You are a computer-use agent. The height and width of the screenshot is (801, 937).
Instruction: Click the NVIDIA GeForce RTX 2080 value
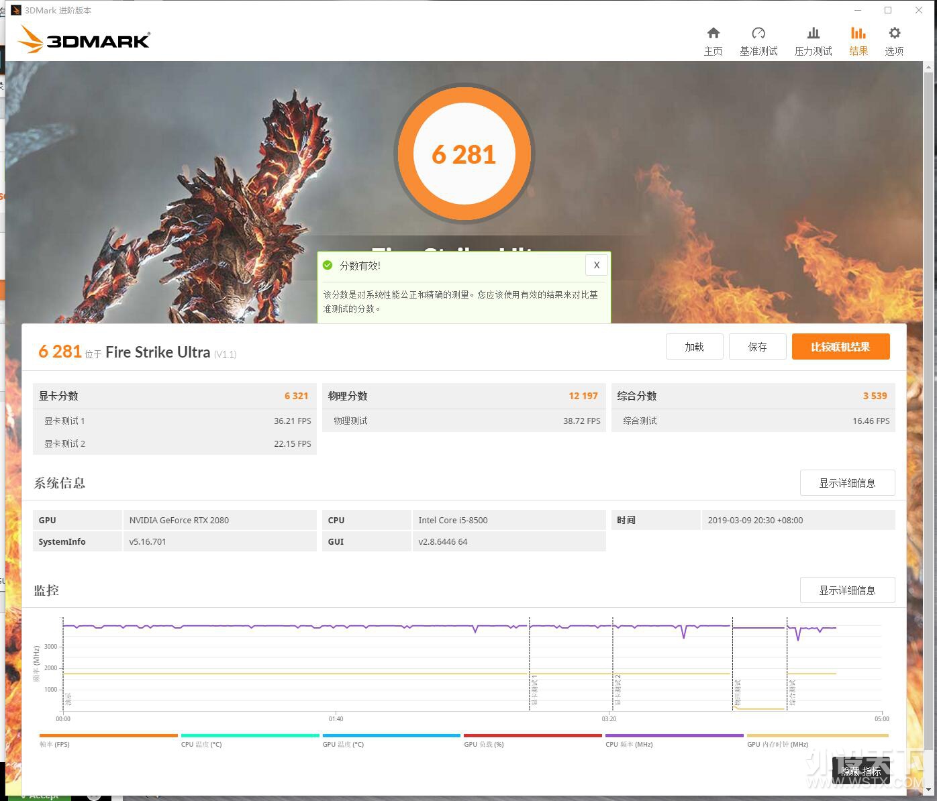219,520
